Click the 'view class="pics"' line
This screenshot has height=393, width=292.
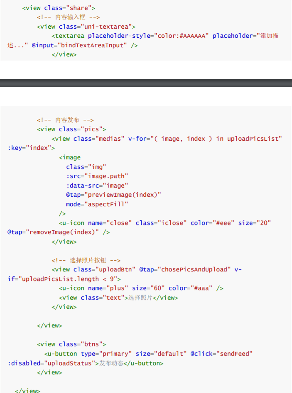coord(71,129)
